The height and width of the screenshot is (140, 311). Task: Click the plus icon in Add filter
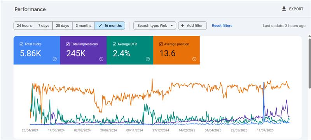point(183,26)
